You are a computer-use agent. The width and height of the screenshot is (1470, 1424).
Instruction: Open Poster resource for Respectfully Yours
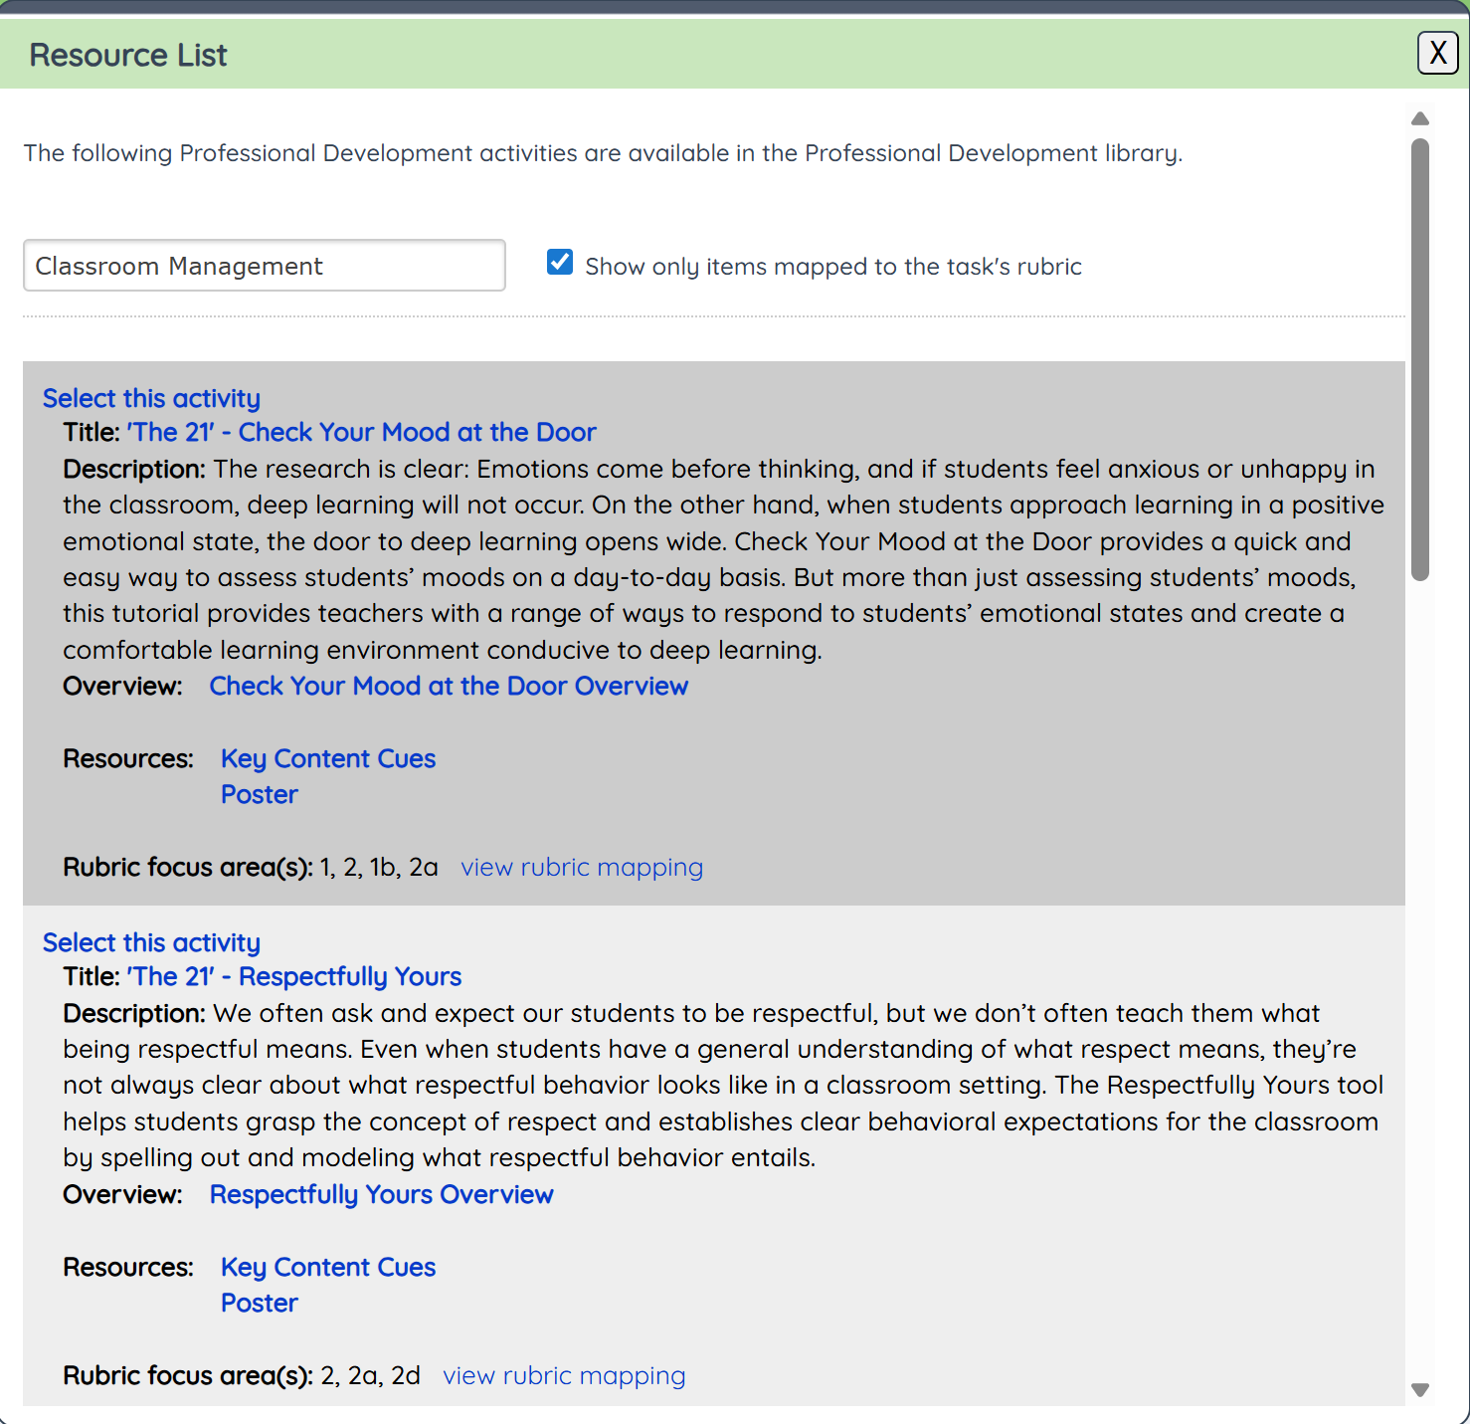click(260, 1303)
